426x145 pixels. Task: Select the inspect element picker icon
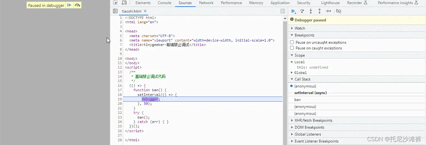coord(115,3)
